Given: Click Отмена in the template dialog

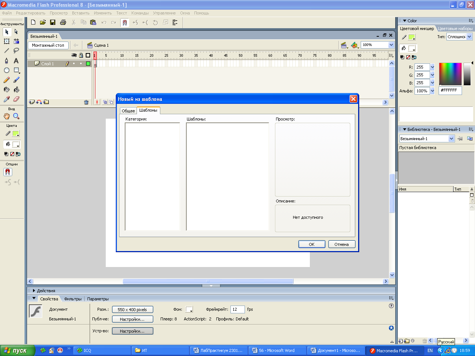Looking at the screenshot, I should click(341, 244).
